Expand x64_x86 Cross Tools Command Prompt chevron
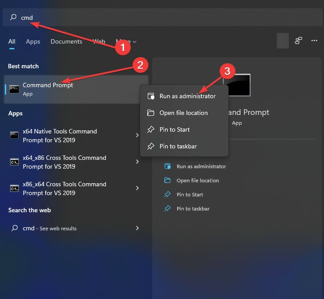Viewport: 324px width, 299px height. coord(137,162)
